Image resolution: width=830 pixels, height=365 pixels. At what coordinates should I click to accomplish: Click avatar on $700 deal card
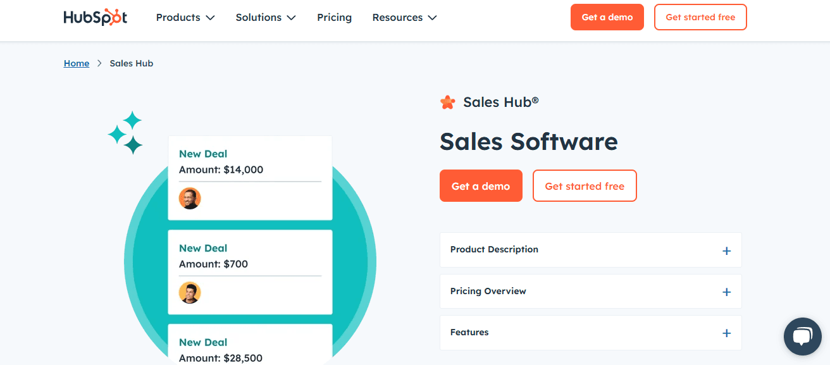point(190,292)
